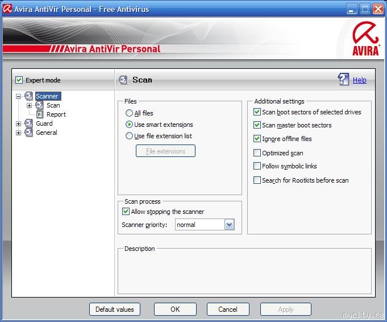Screen dimensions: 387x322
Task: Minimize the Avira window
Action: tap(352, 9)
